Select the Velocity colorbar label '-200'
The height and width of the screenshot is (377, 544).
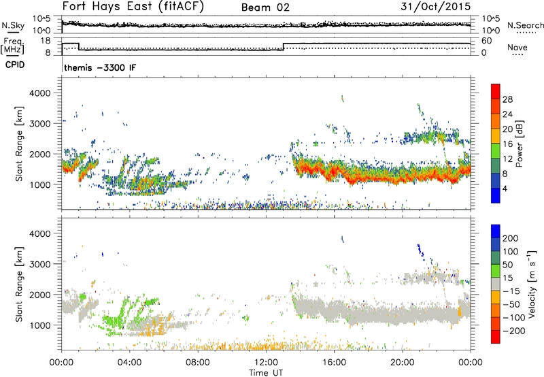[514, 331]
